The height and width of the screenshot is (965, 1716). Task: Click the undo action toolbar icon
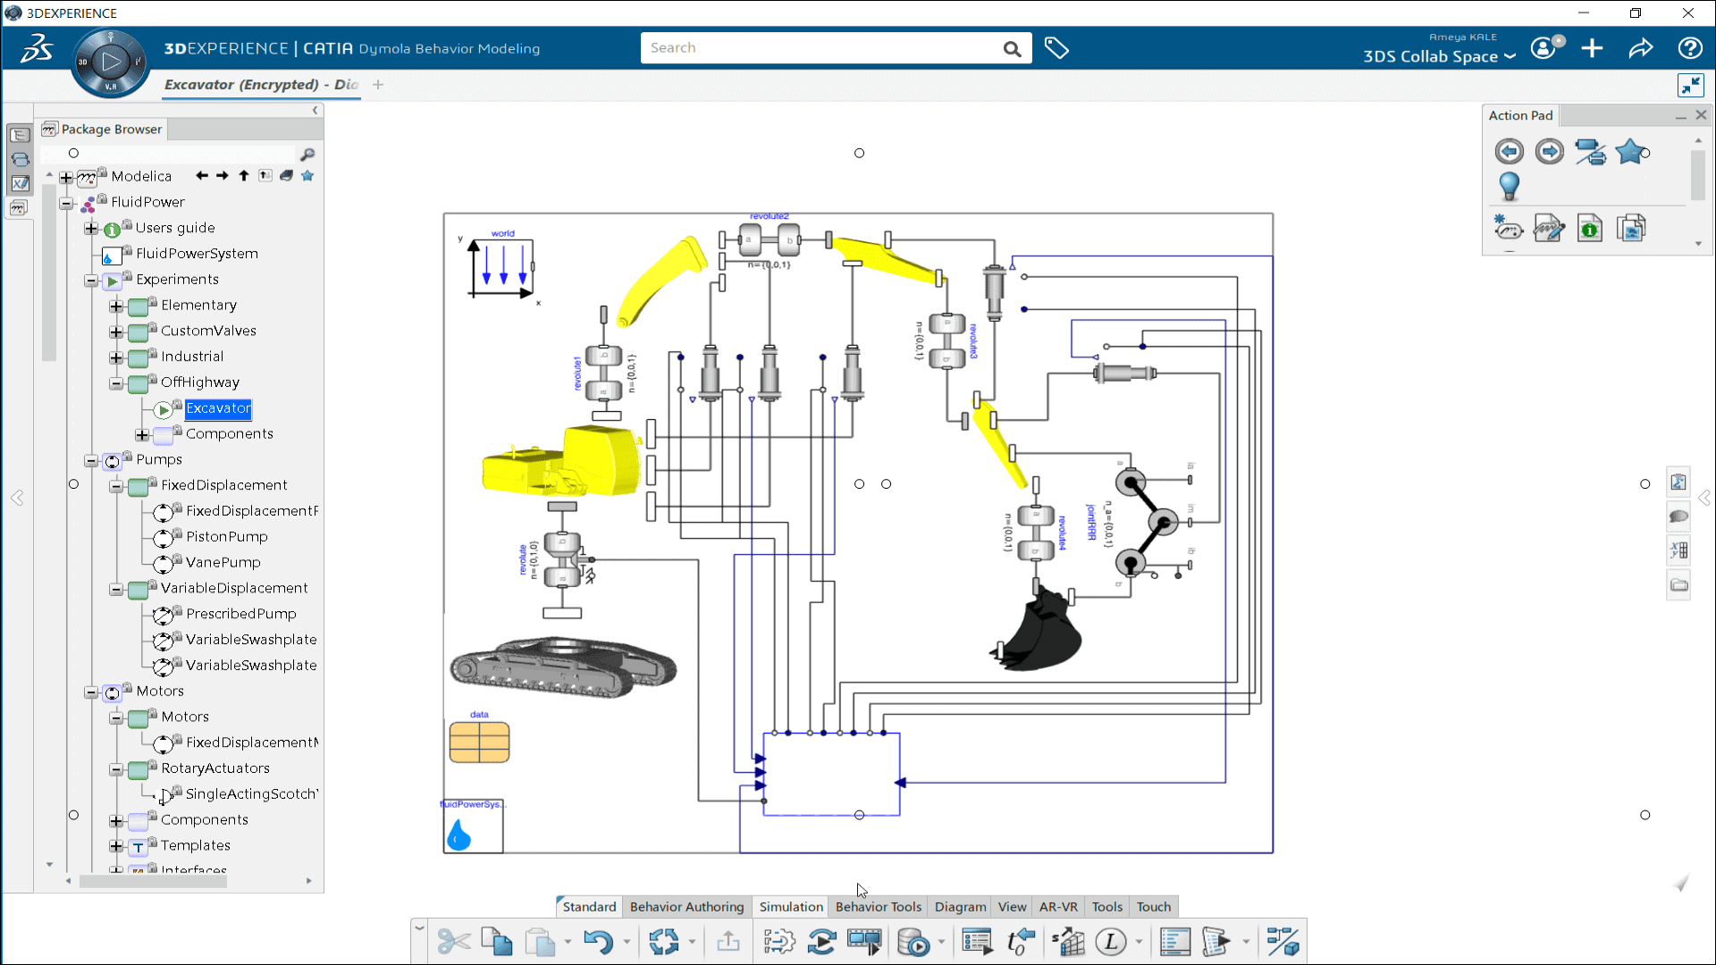pyautogui.click(x=596, y=940)
